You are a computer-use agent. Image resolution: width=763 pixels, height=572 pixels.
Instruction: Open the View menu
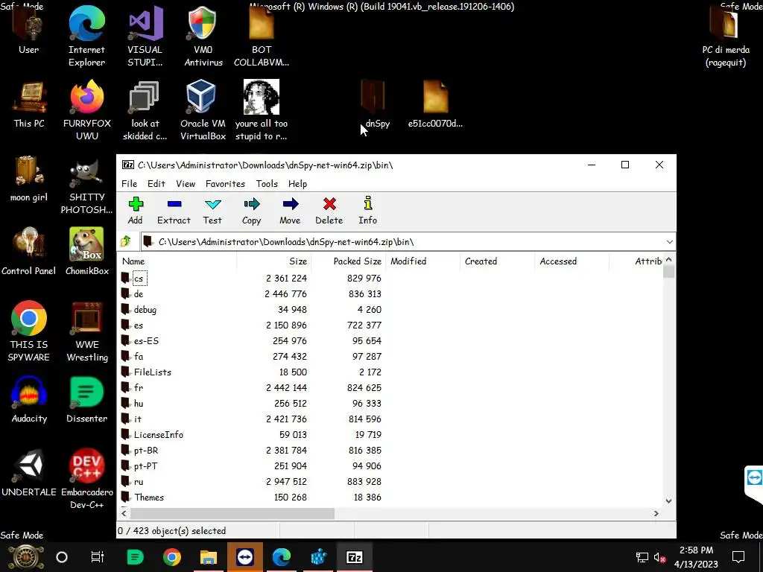click(186, 183)
